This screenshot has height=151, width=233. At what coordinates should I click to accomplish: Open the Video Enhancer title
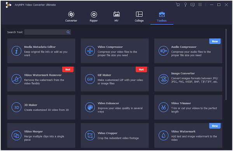pos(108,103)
